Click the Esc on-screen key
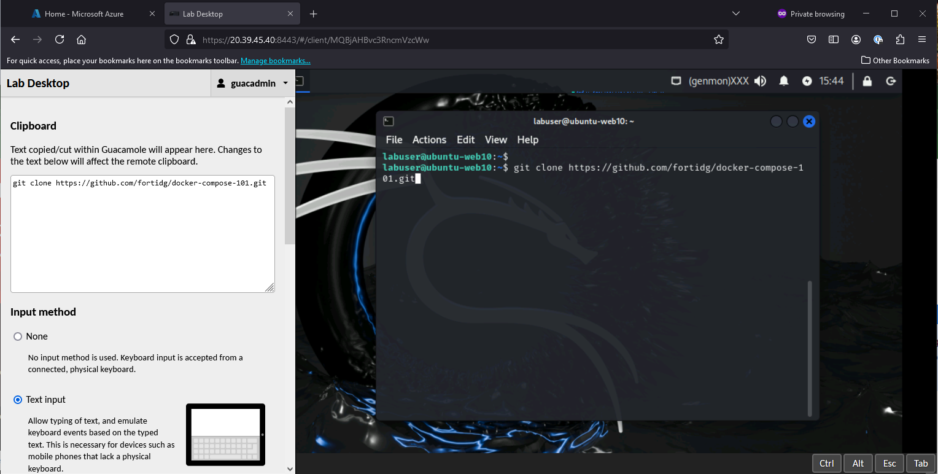 890,464
